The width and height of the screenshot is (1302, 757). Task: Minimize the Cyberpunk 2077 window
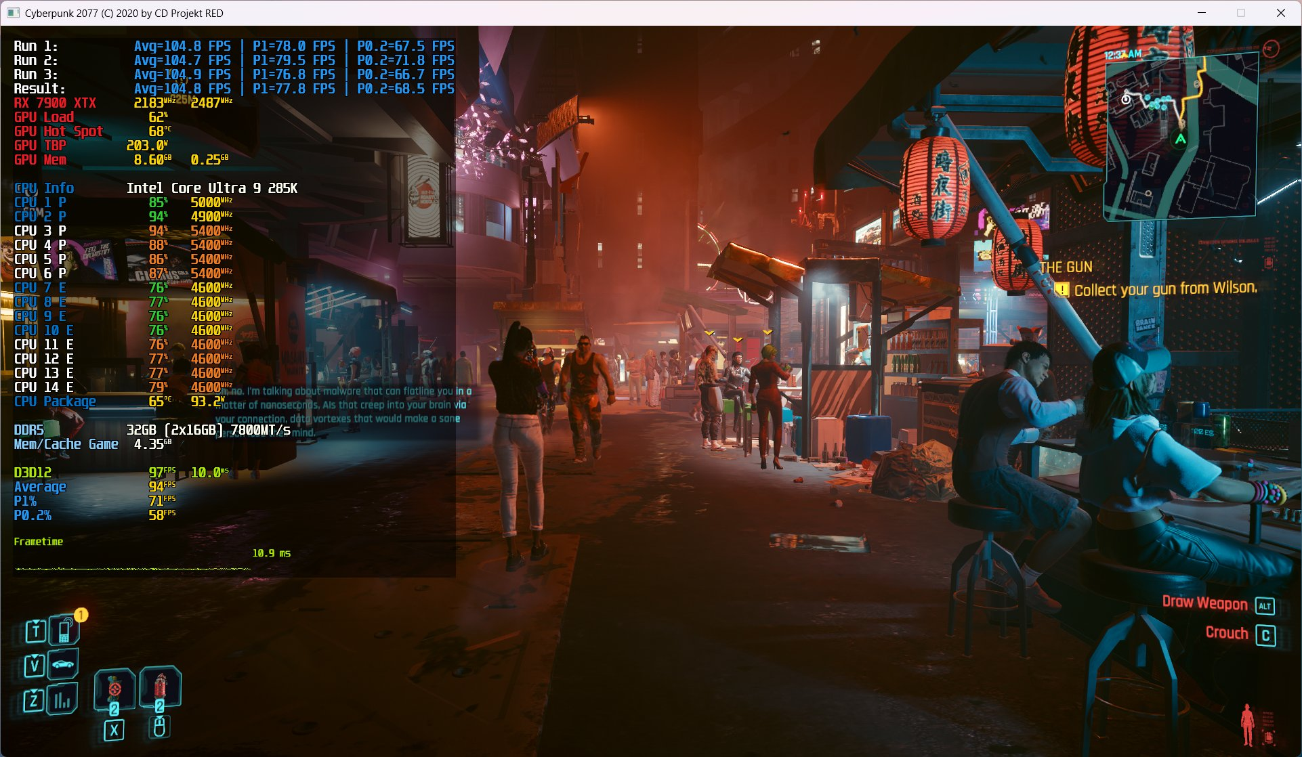pos(1202,13)
